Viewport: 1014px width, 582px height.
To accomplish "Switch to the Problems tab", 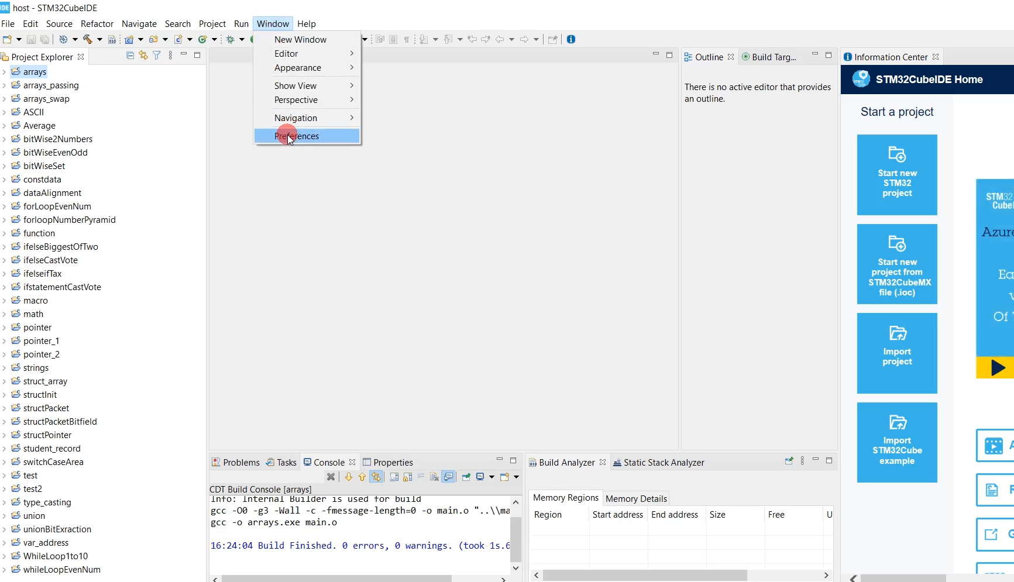I will click(x=236, y=462).
